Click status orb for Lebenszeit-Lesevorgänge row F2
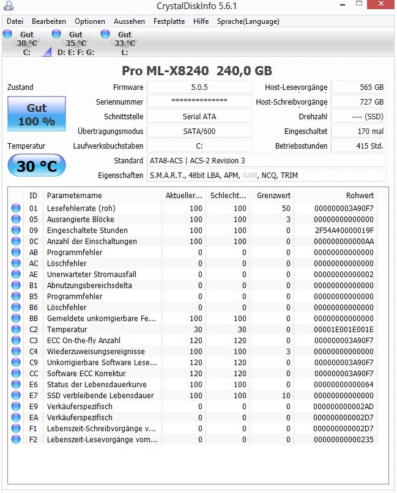Screen dimensions: 397x493 16,439
